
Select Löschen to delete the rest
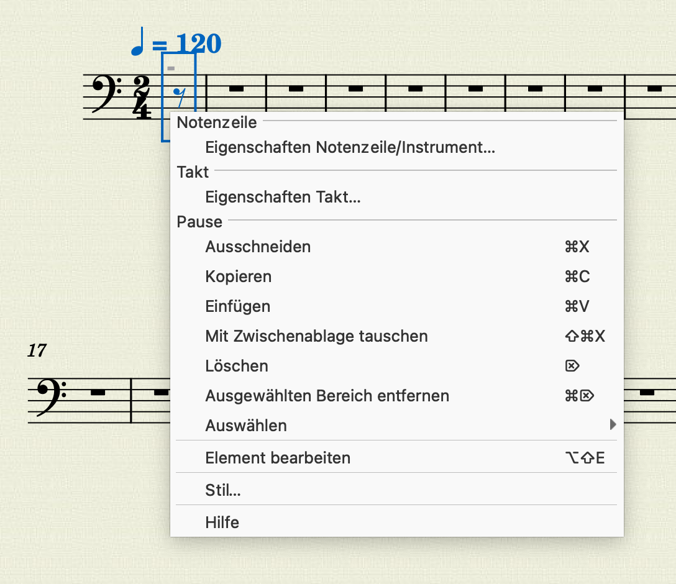coord(237,365)
